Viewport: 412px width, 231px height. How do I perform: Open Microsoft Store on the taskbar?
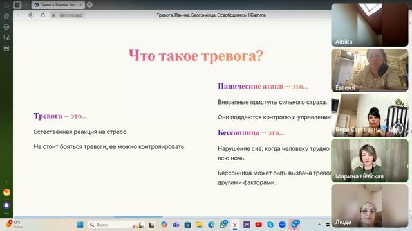187,225
